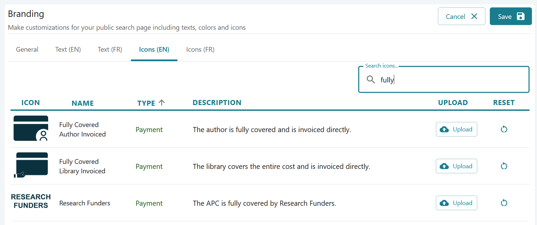
Task: Click the magnifier icon in search field
Action: click(x=370, y=79)
